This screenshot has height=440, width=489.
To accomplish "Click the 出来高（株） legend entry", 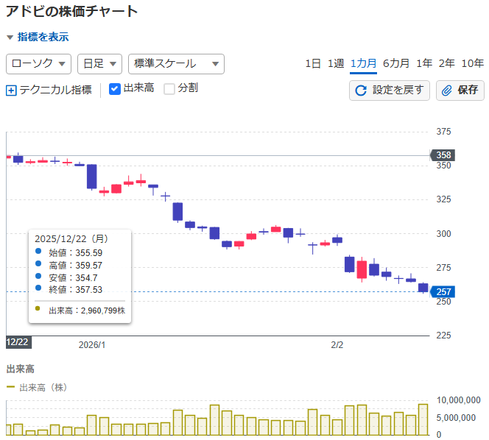I will 37,387.
